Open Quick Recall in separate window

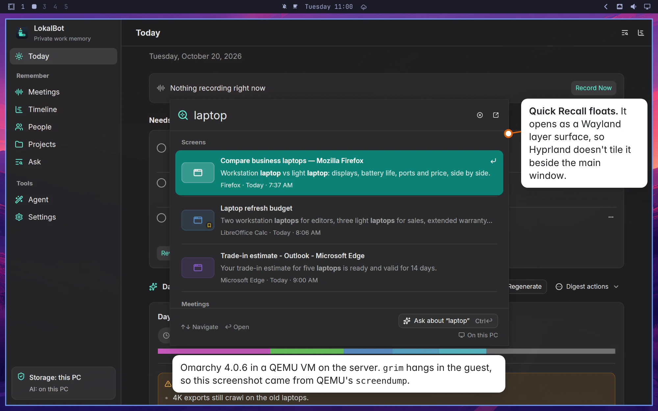pos(496,115)
